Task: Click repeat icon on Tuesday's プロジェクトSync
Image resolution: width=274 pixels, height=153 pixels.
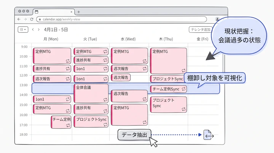Action: tap(105, 124)
